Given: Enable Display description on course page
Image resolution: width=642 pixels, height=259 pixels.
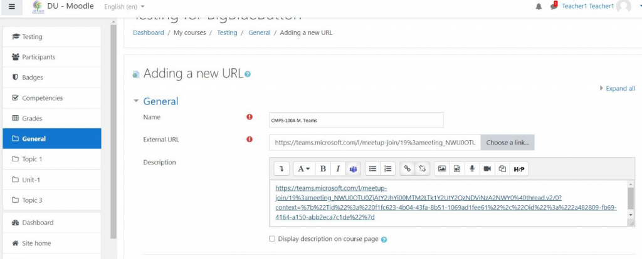Looking at the screenshot, I should [272, 239].
